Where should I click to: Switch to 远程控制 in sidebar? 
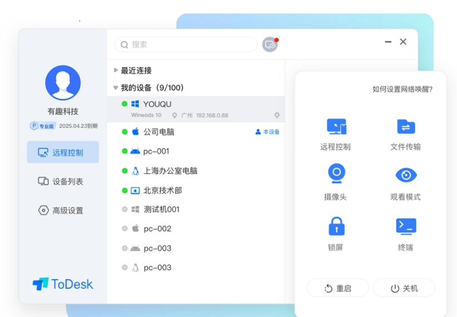pos(63,152)
